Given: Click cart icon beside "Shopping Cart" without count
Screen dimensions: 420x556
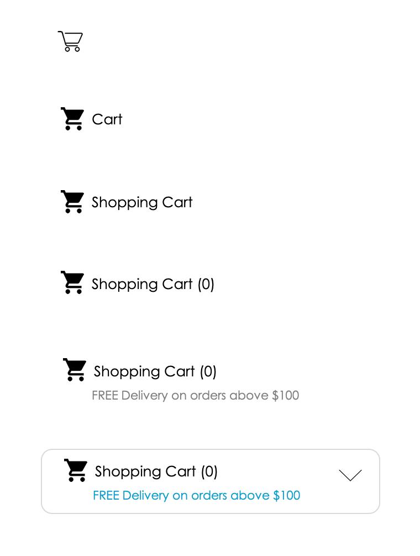Looking at the screenshot, I should point(72,202).
